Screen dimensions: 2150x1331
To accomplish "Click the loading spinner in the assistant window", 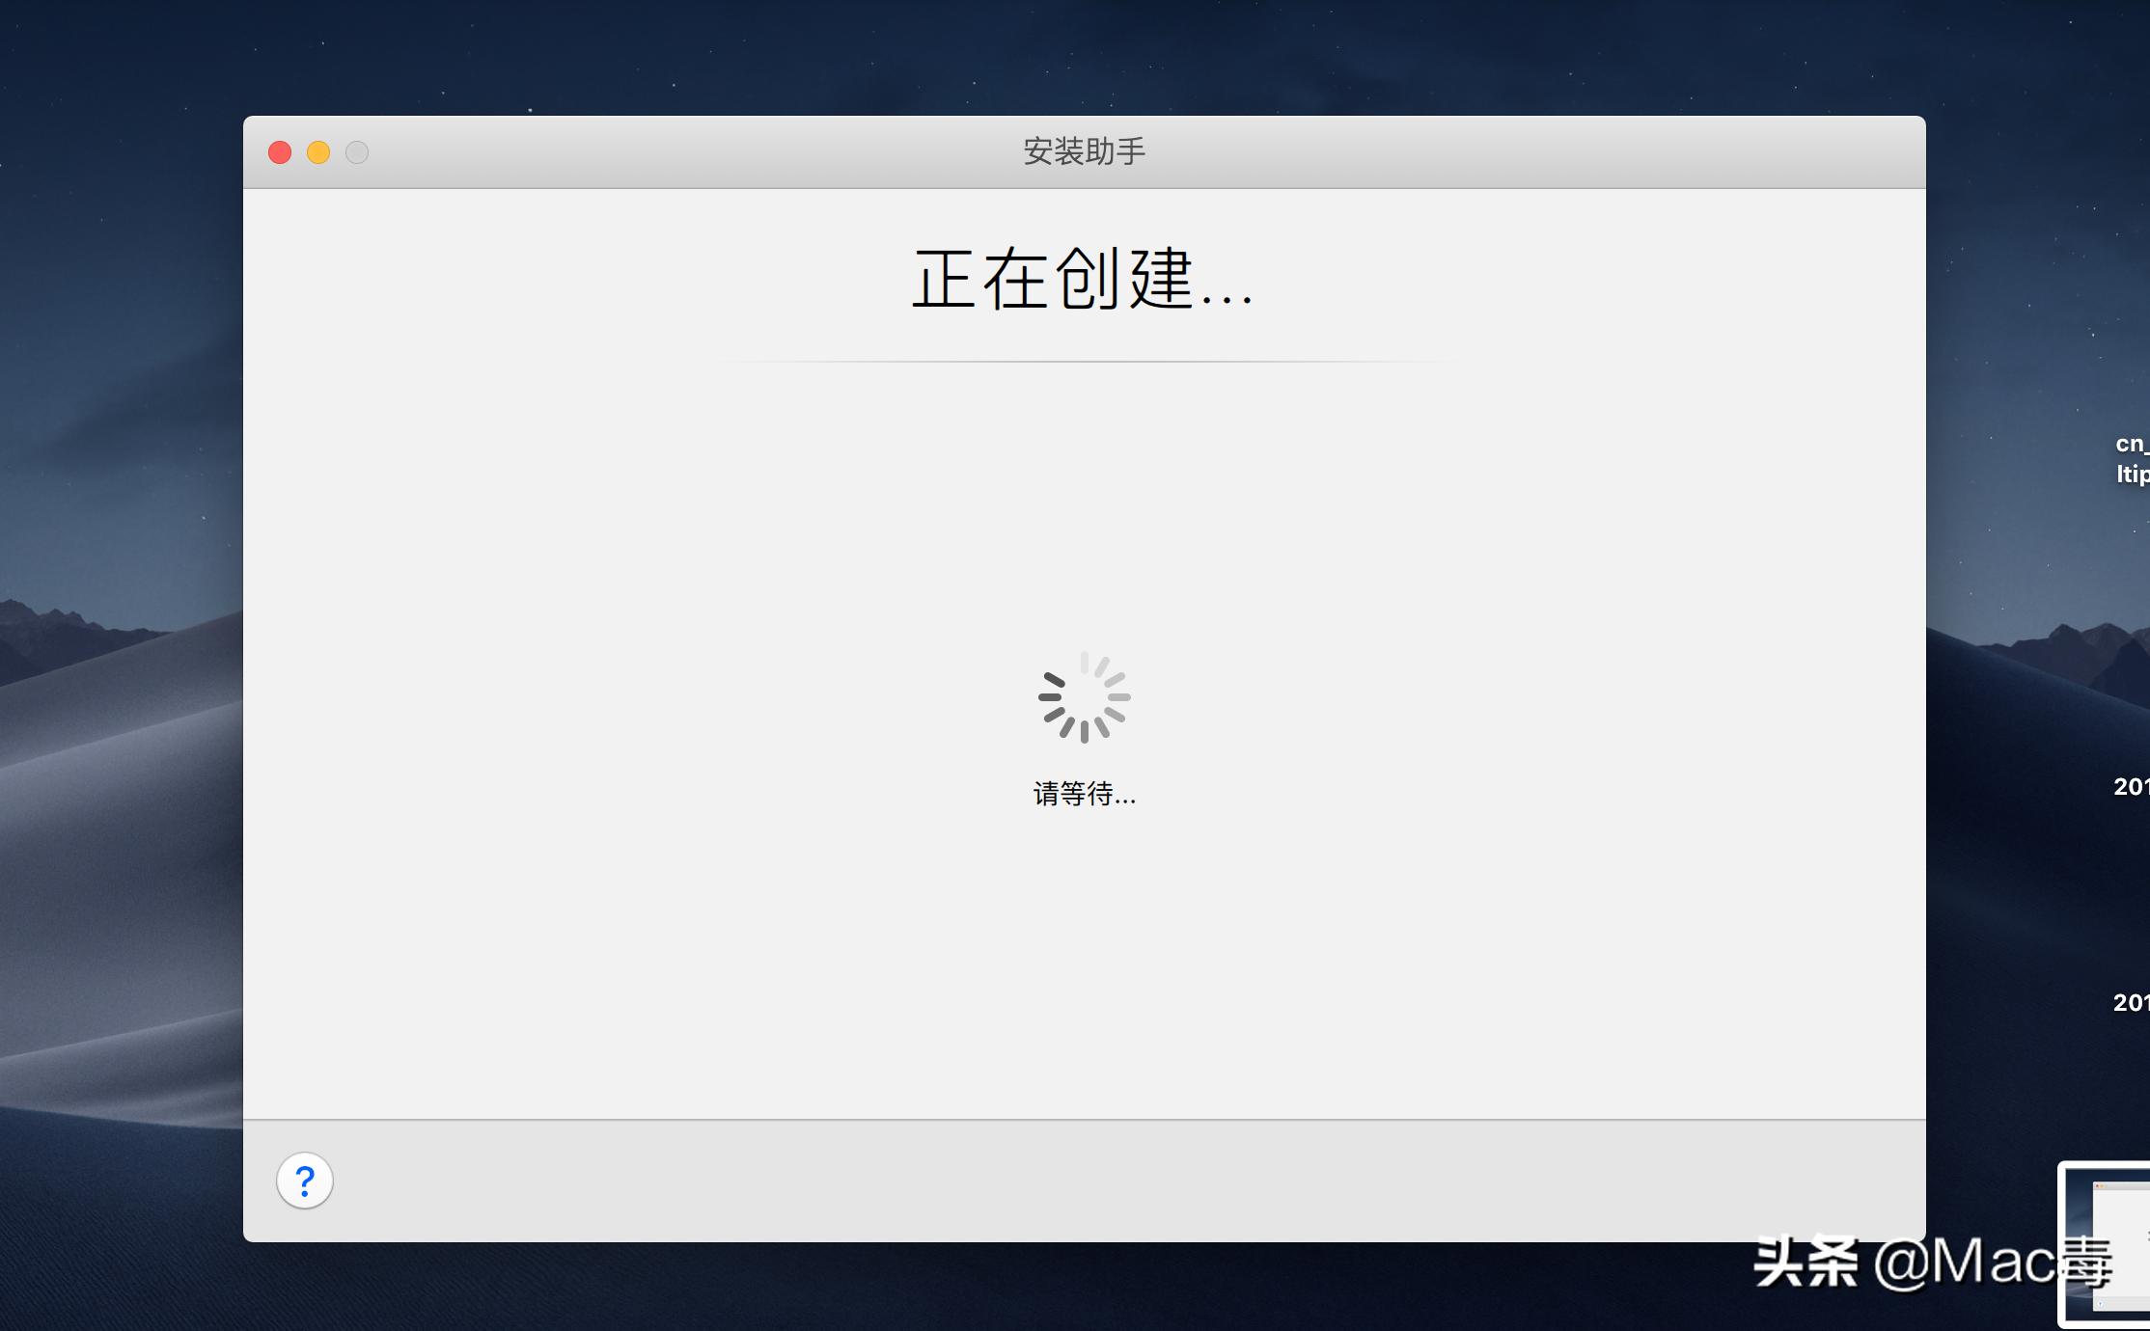I will click(x=1085, y=696).
